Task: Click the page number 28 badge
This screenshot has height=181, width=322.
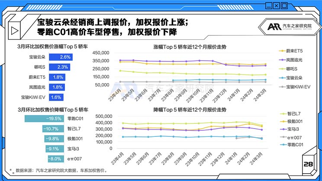Action: coord(308,164)
